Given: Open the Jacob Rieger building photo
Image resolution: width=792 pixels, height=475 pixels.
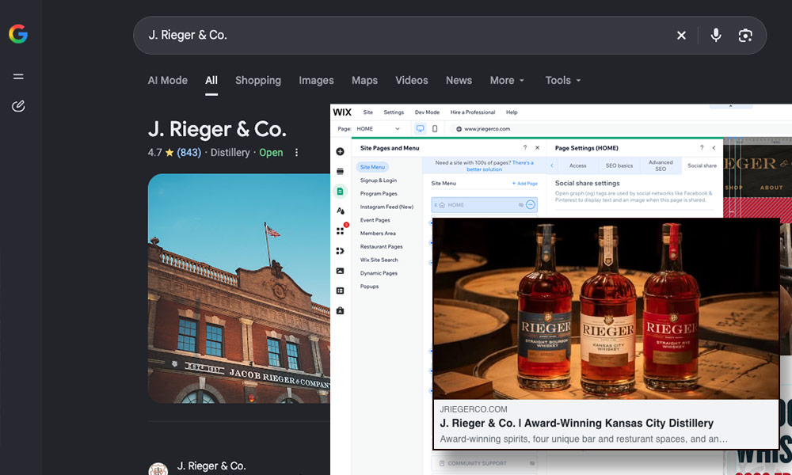Looking at the screenshot, I should coord(239,288).
